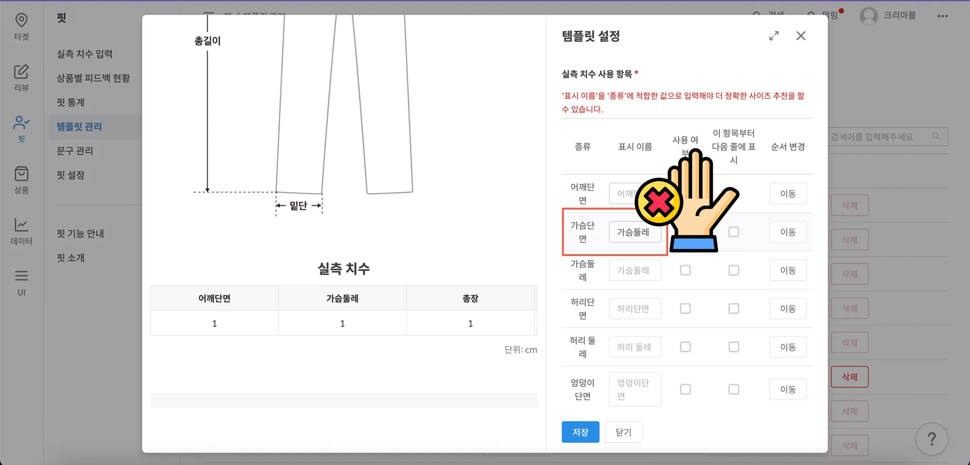This screenshot has height=465, width=970.
Task: Toggle next-line display checkbox for 가슴단면
Action: [x=734, y=232]
